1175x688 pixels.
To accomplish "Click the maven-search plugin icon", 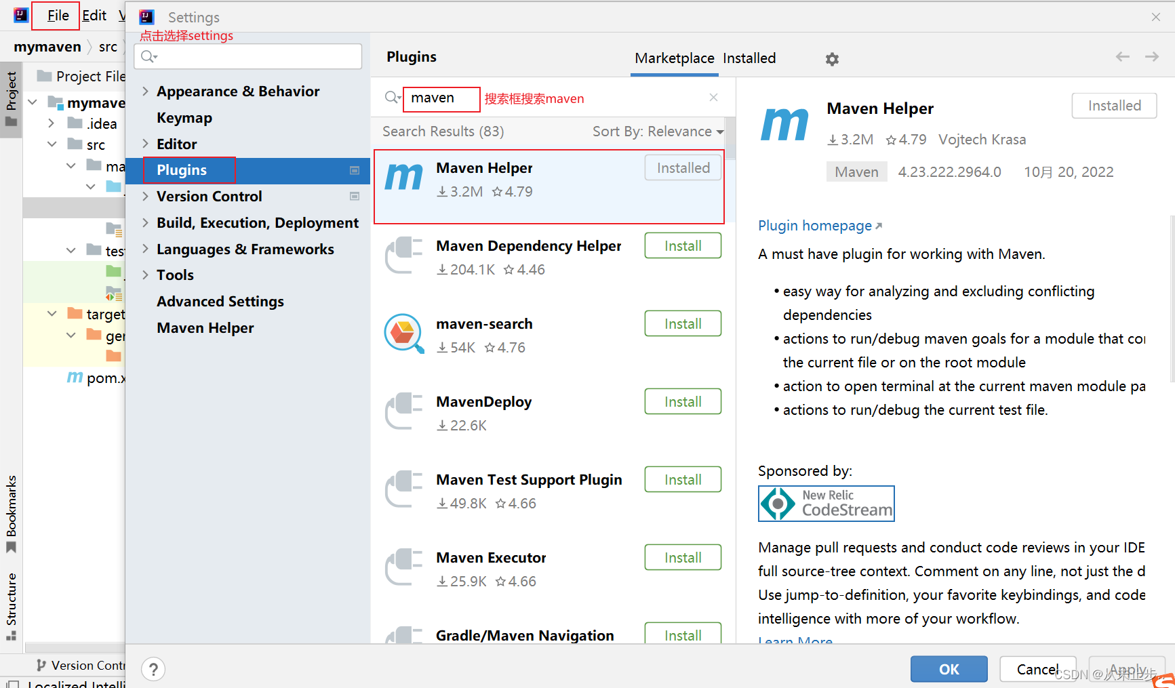I will pos(404,333).
